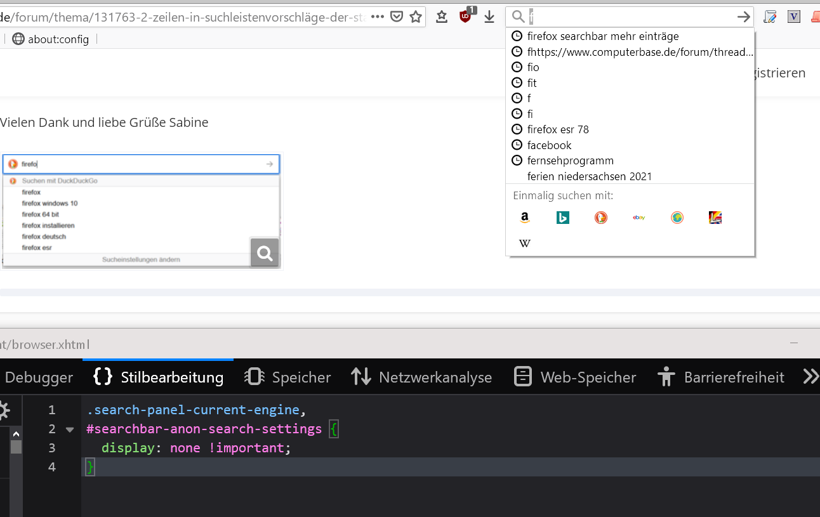Open the downloads arrow in toolbar
The height and width of the screenshot is (517, 820).
[x=489, y=17]
